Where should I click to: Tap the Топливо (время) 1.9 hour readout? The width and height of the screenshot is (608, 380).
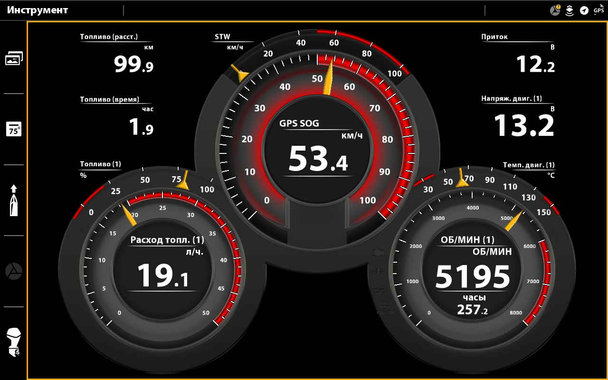click(x=117, y=117)
